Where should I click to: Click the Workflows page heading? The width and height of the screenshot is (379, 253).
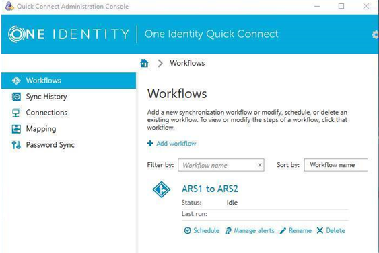[177, 93]
